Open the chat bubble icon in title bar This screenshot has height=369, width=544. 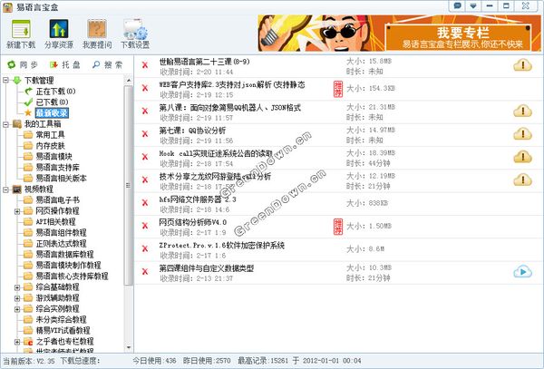click(x=457, y=6)
